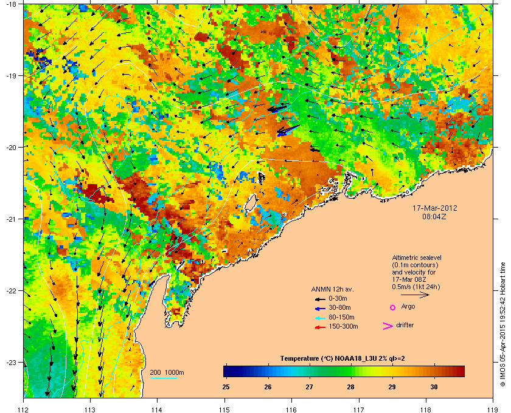
Task: Click the longitude axis label '115'
Action: [x=224, y=409]
